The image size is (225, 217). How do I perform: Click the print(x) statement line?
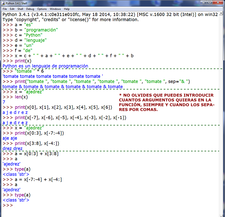pos(21,61)
